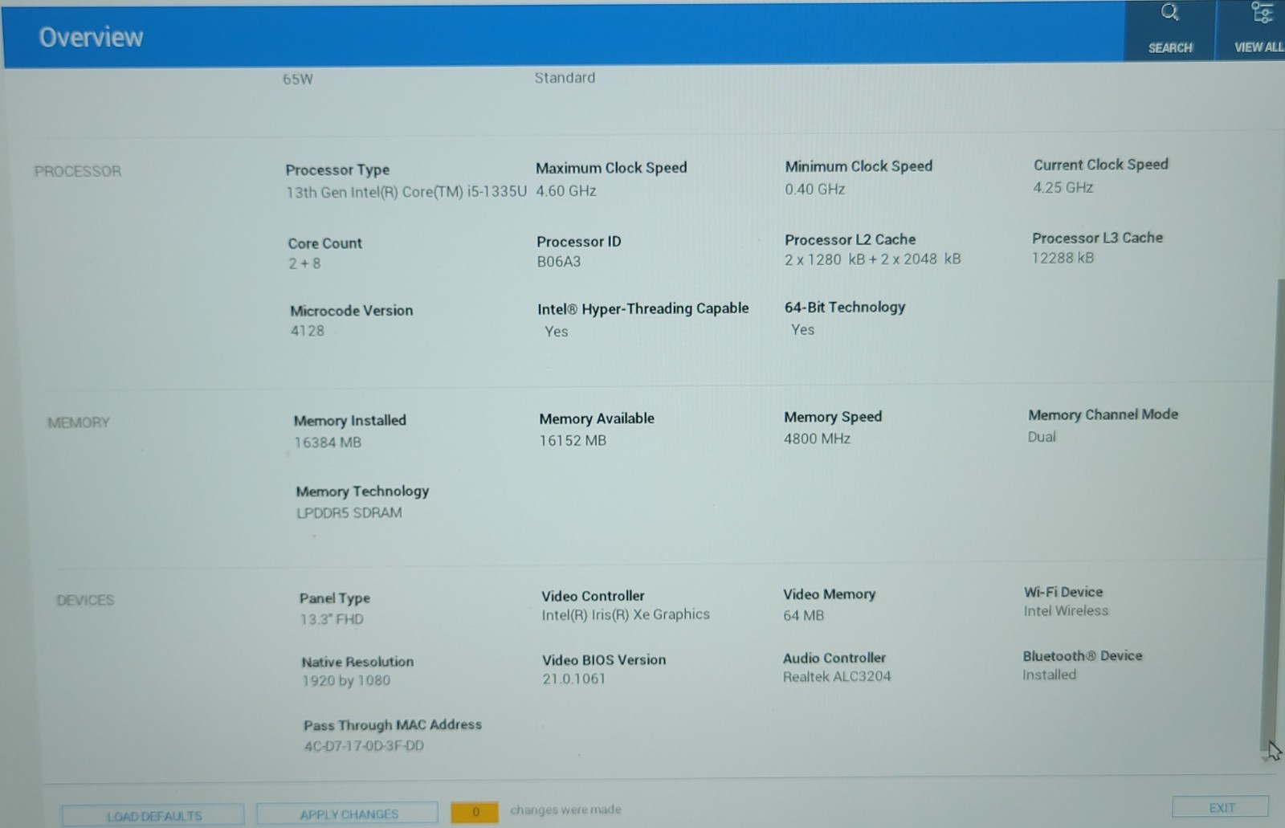
Task: Select the Wi-Fi Device value 'Intel Wireless'
Action: pyautogui.click(x=1066, y=611)
